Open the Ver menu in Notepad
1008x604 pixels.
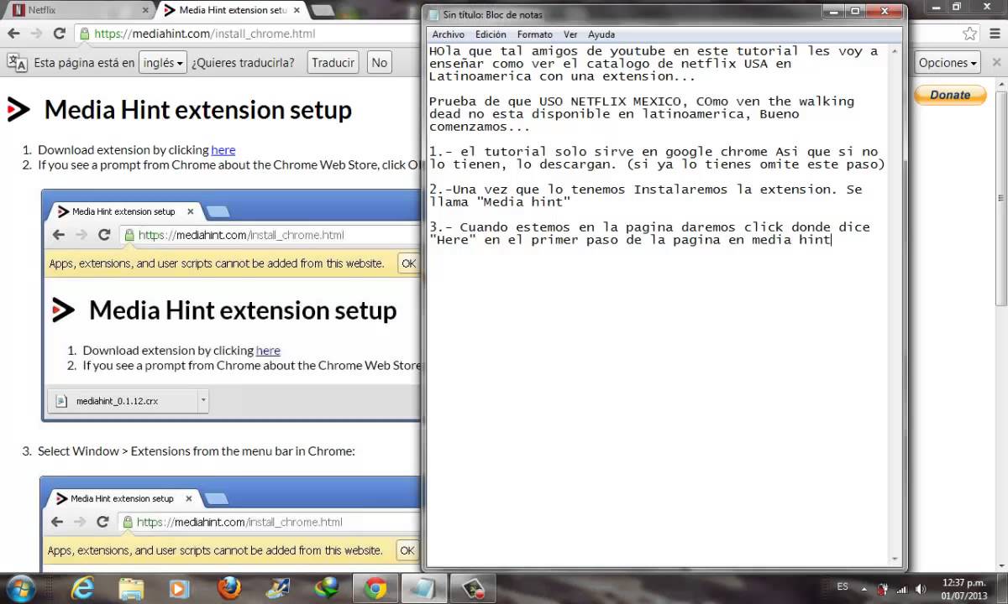tap(570, 34)
